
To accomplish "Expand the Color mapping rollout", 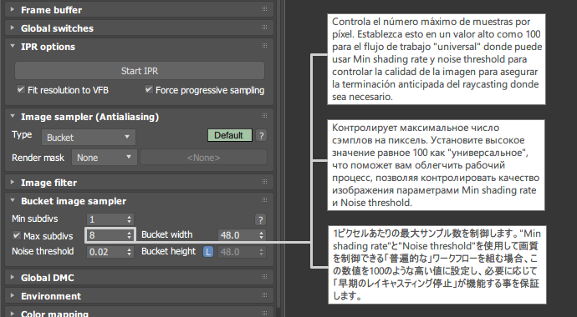I will tap(139, 313).
